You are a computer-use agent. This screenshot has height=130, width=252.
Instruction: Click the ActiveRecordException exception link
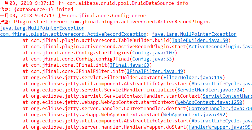[x=73, y=34]
